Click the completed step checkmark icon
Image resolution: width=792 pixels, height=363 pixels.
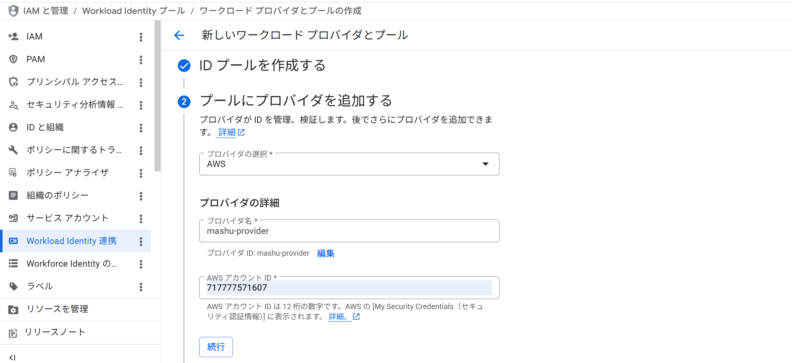point(184,66)
